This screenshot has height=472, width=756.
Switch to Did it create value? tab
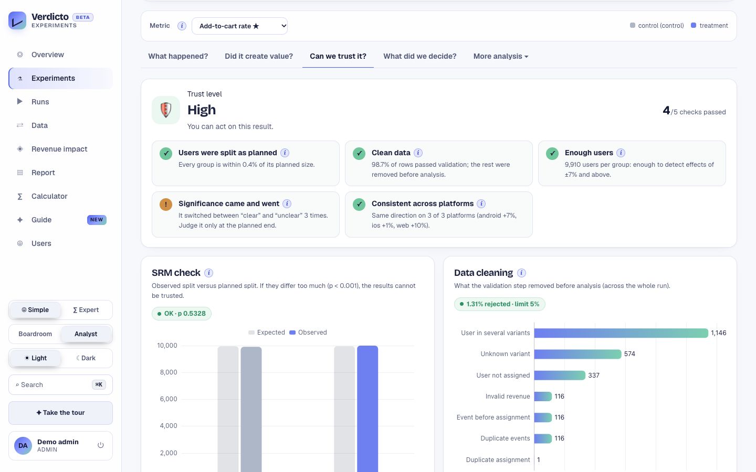259,56
